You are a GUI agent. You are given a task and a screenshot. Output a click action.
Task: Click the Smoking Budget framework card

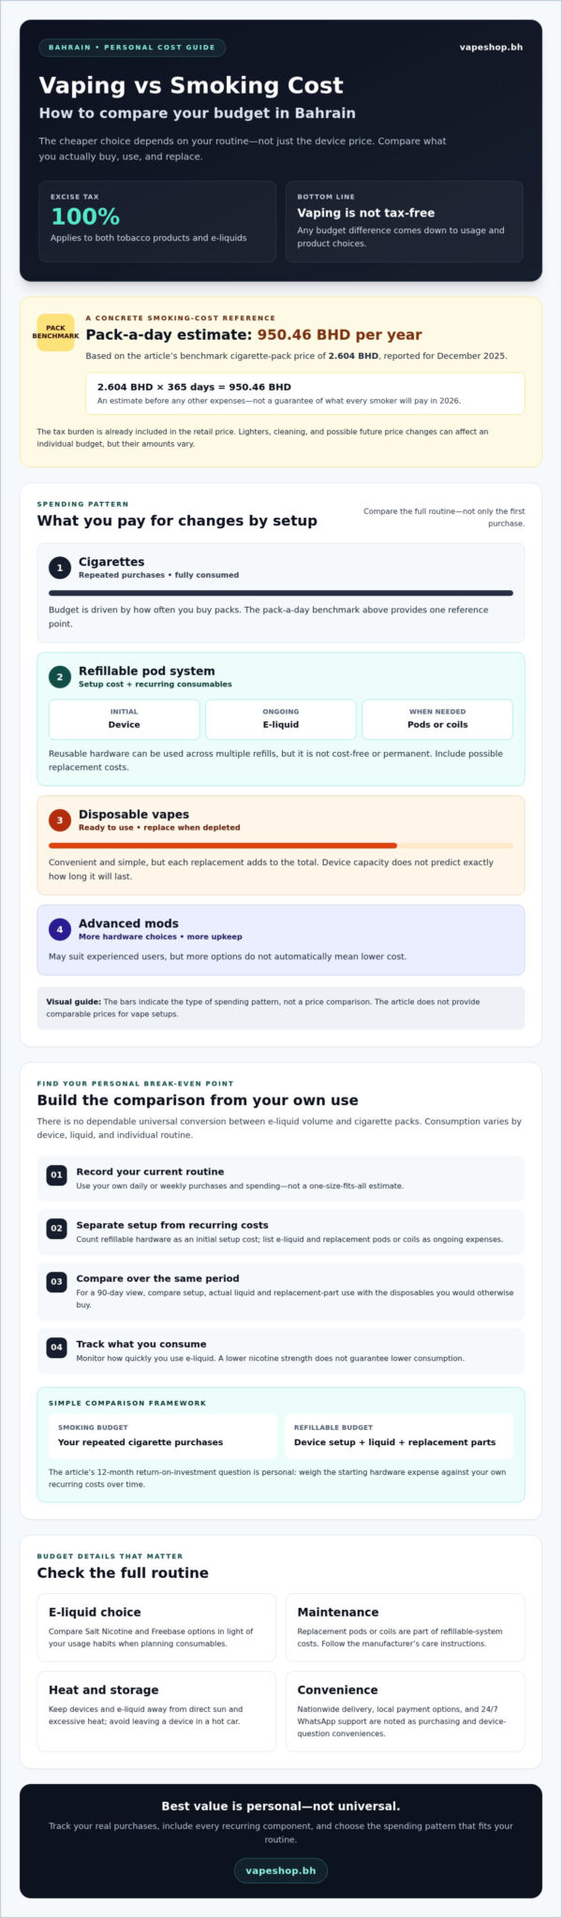[163, 1436]
